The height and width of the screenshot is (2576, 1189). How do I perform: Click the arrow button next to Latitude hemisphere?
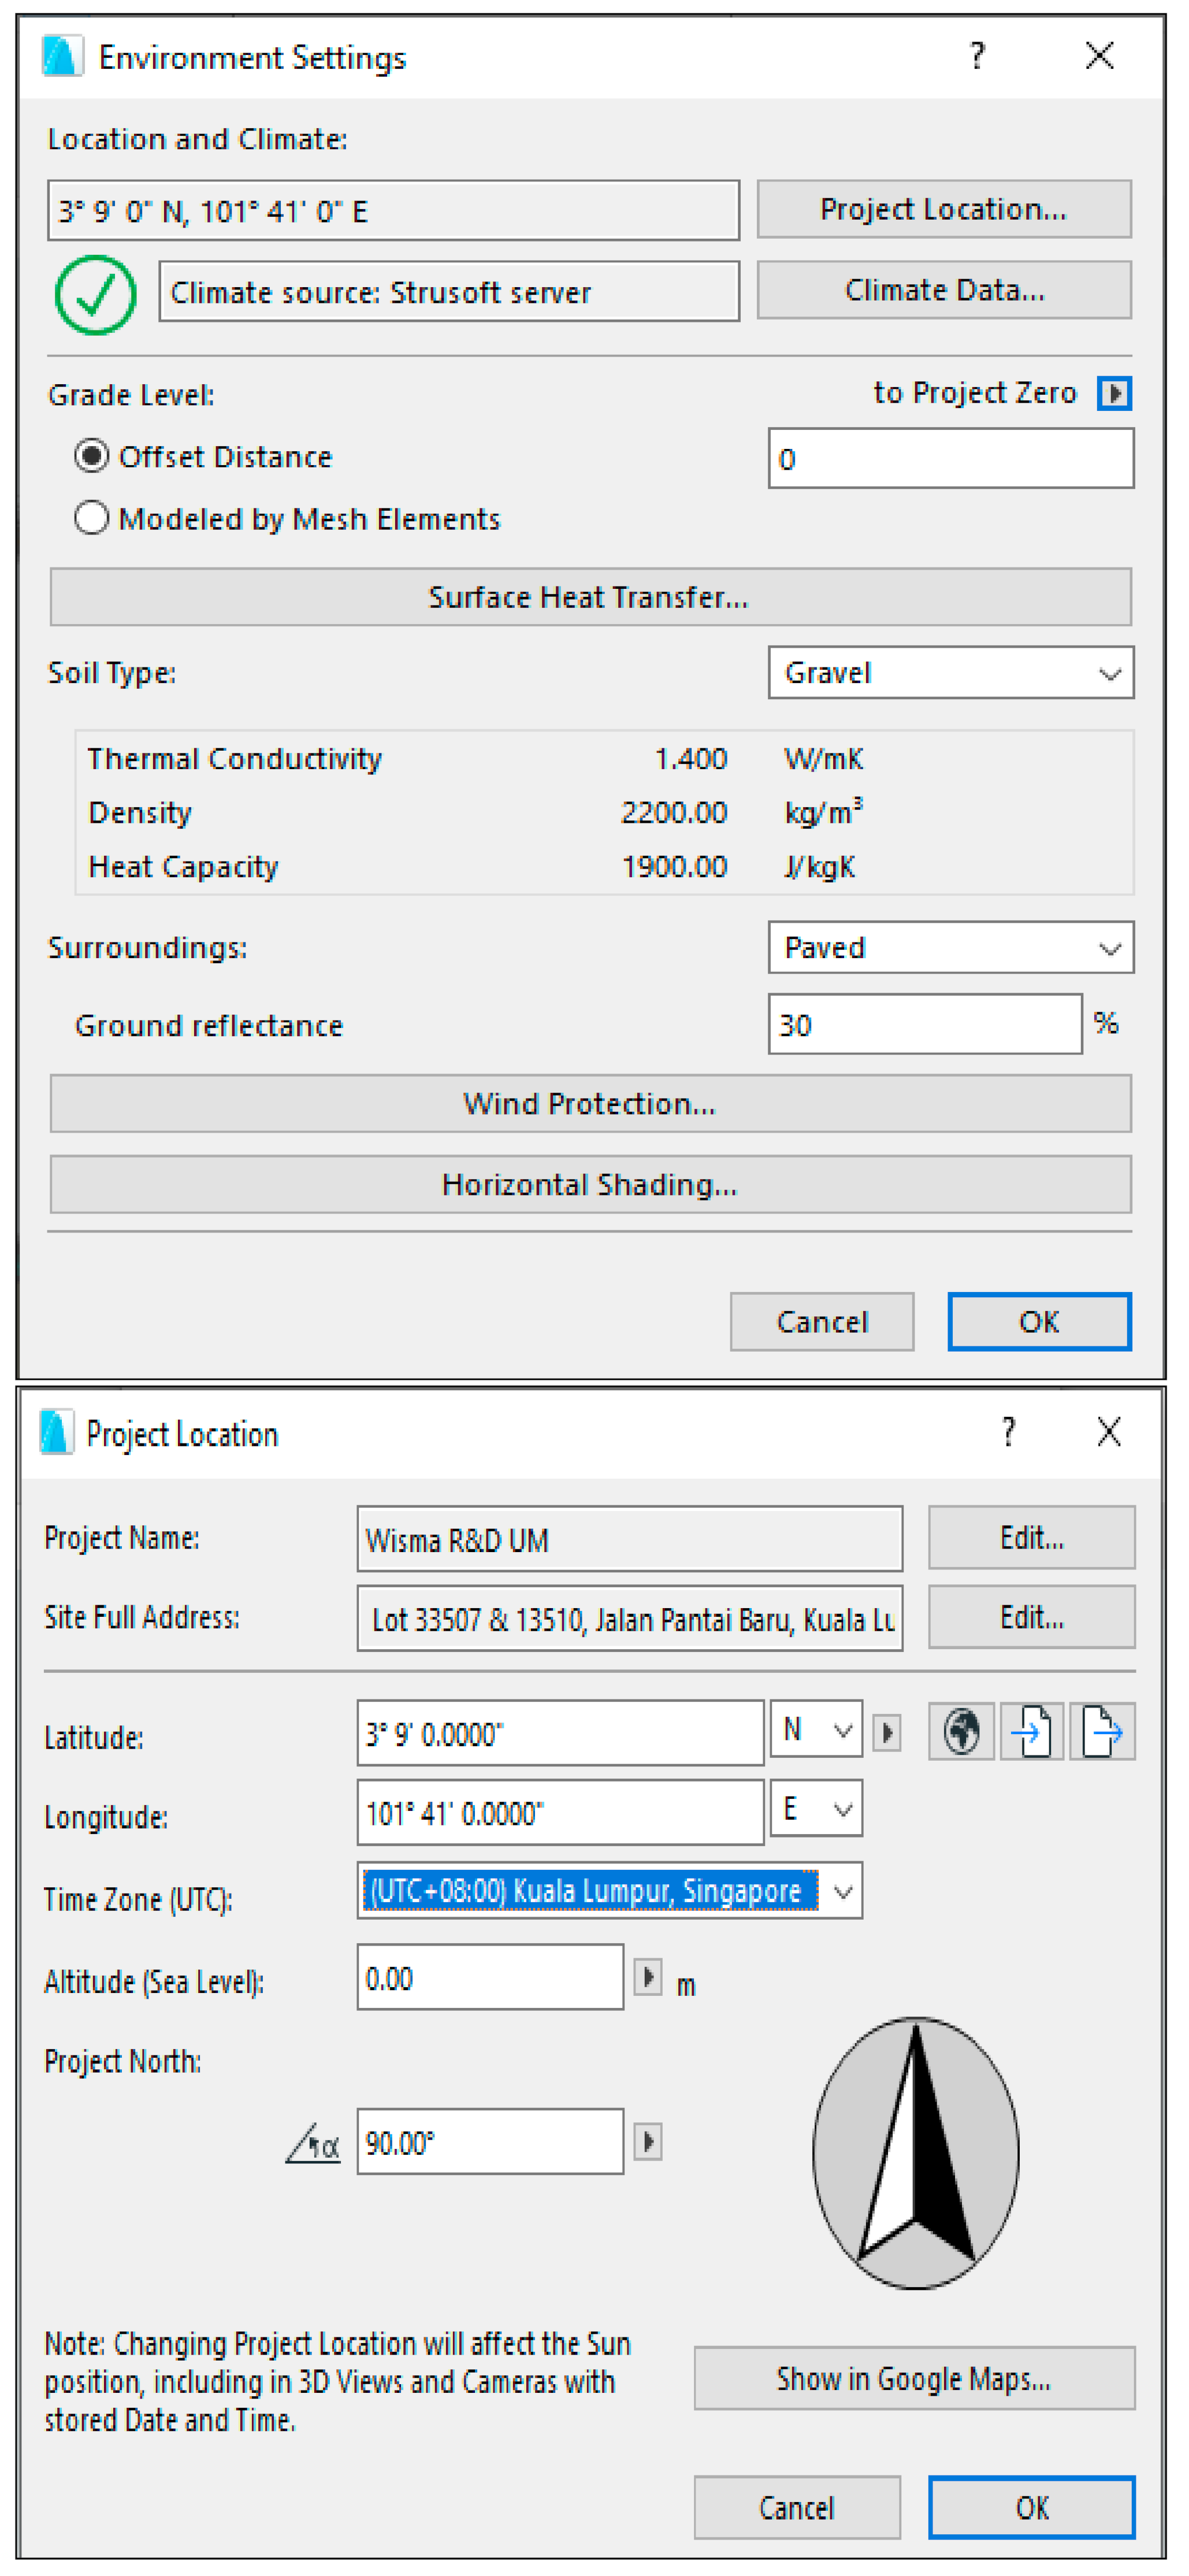coord(886,1732)
